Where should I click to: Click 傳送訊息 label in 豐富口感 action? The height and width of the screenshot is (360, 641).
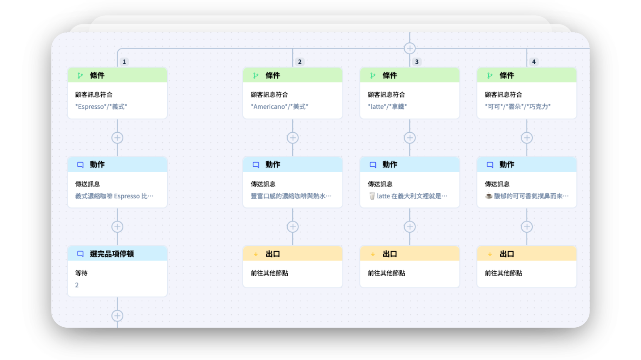point(263,184)
